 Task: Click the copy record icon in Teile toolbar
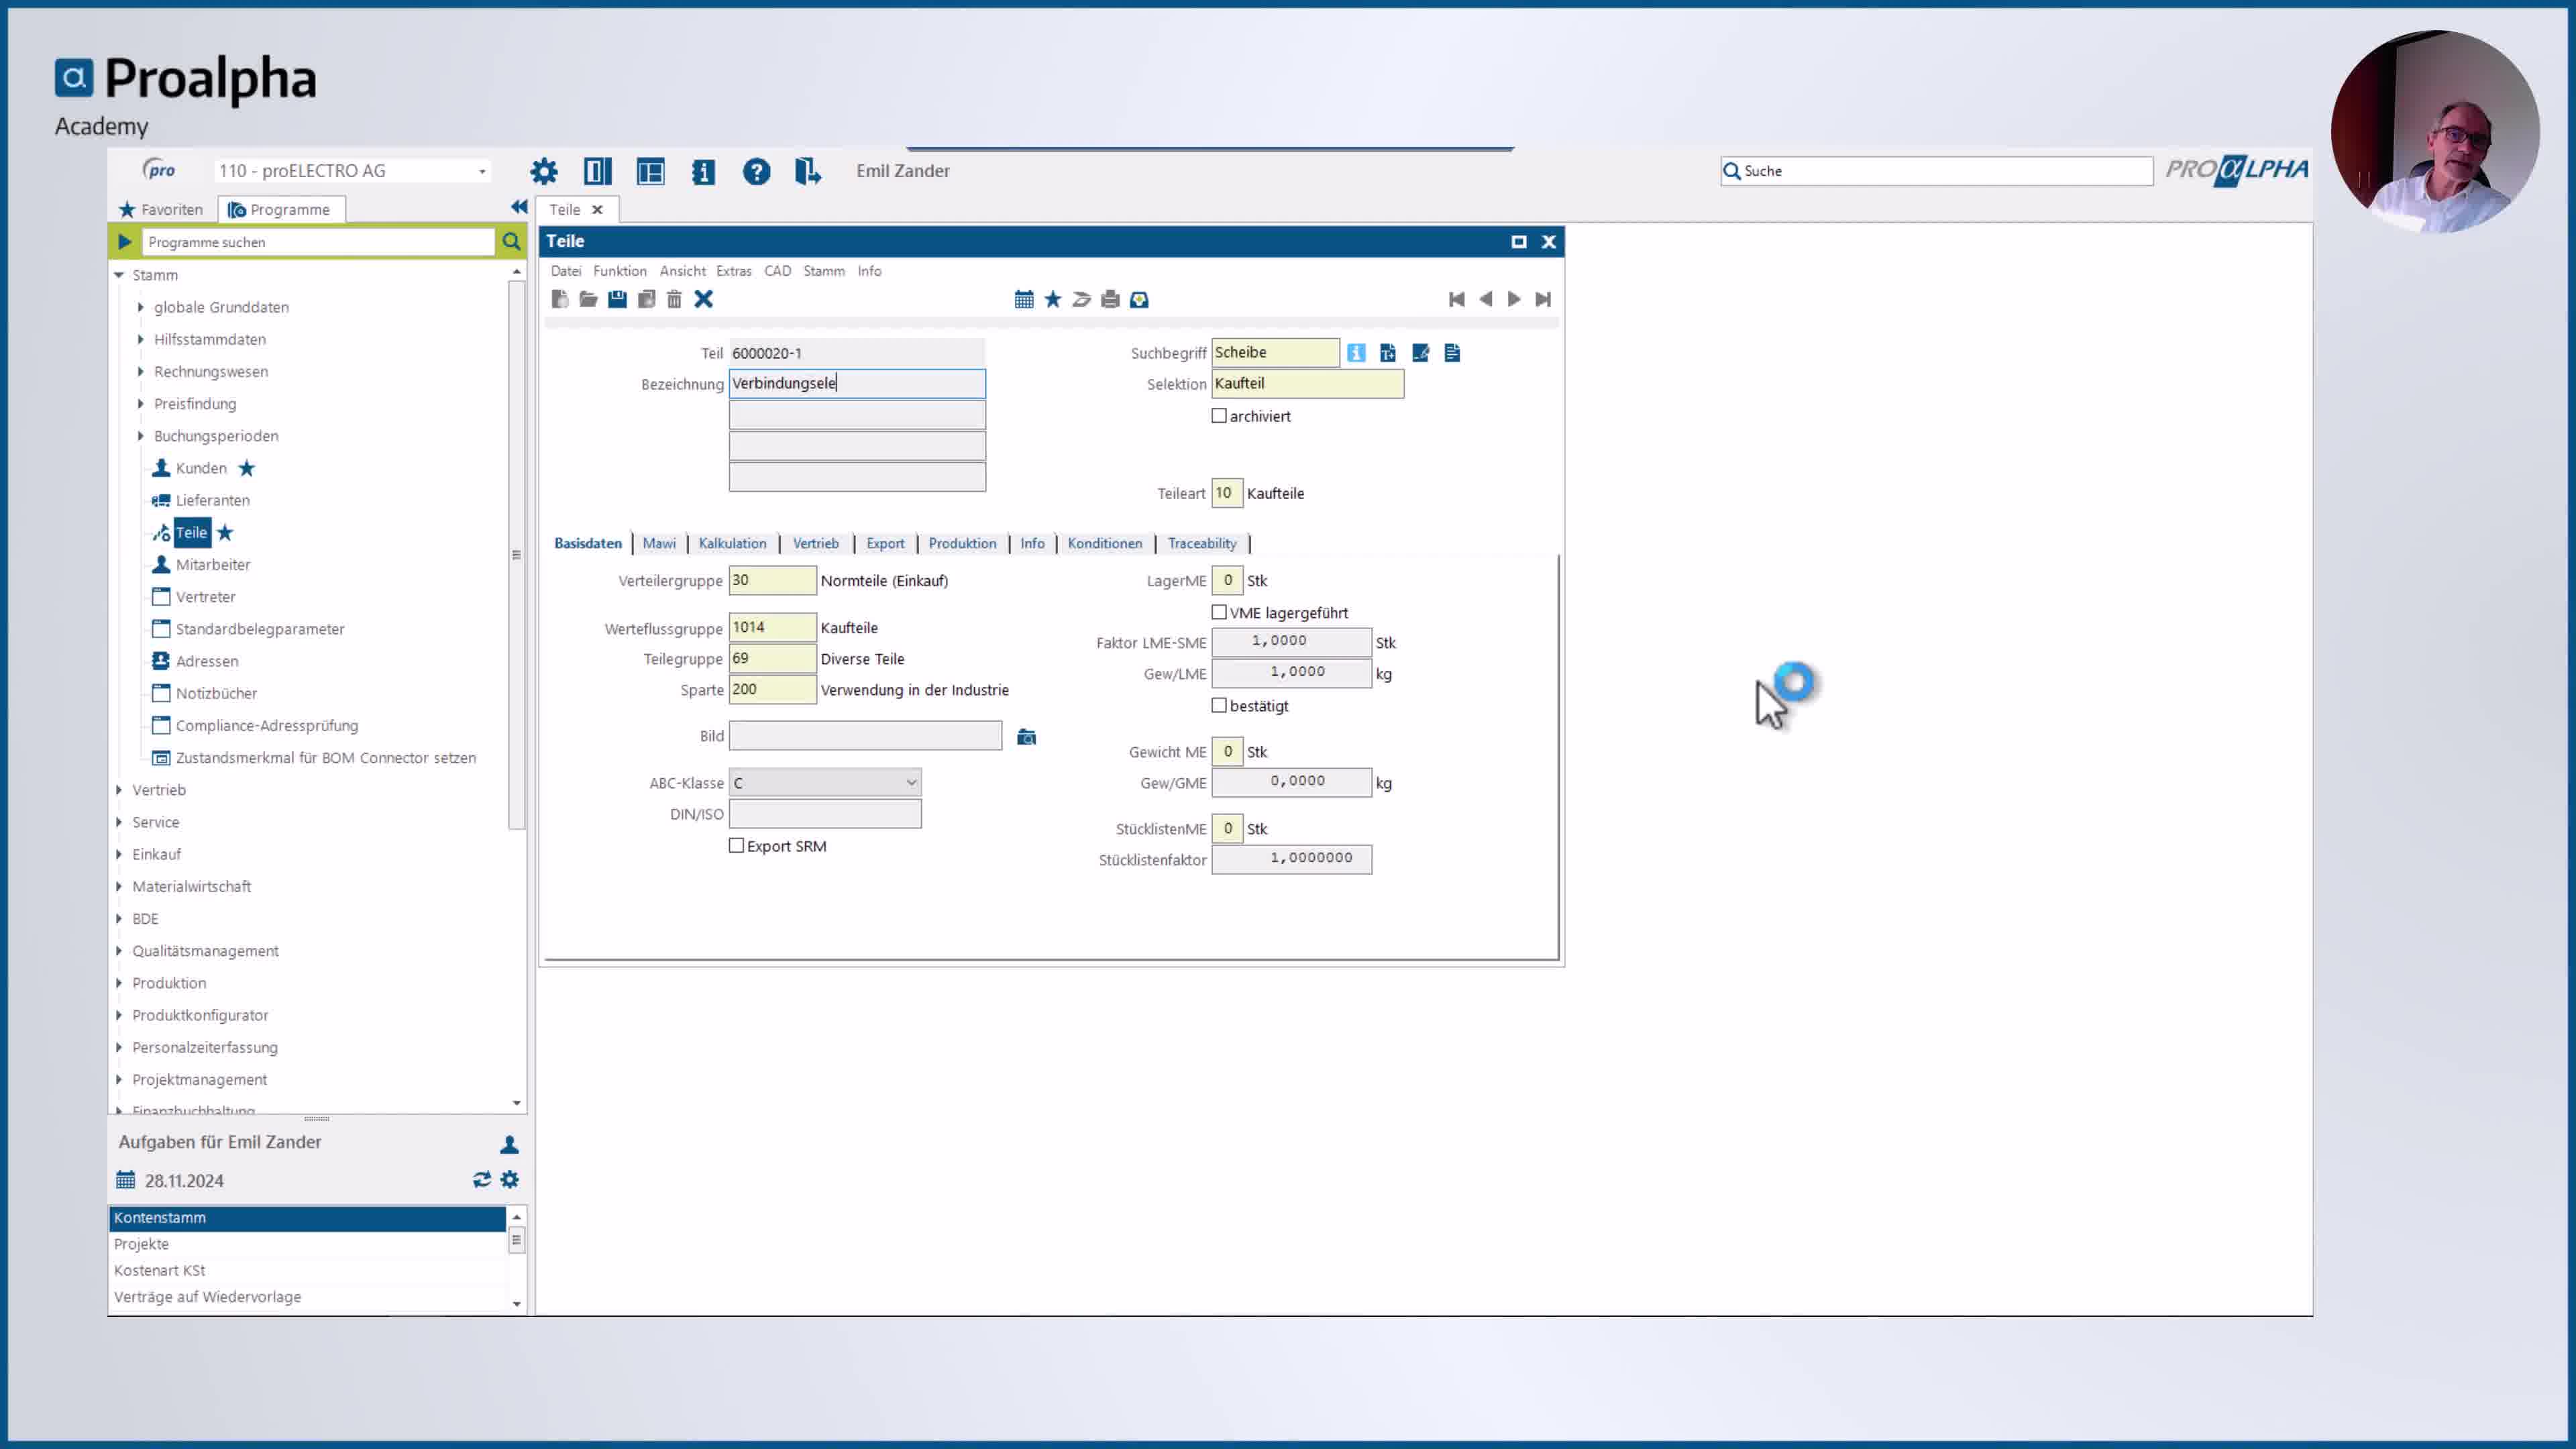[646, 299]
